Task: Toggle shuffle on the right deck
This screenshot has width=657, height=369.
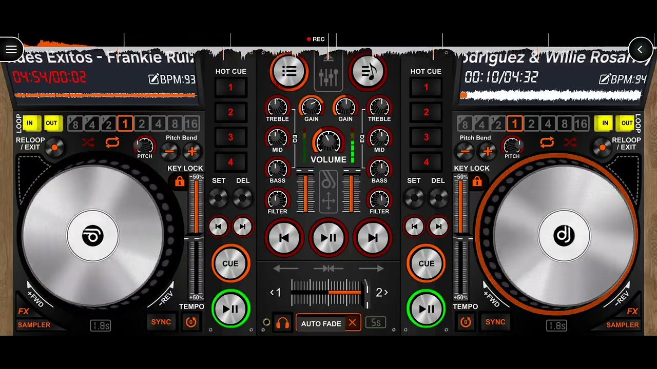Action: (x=570, y=142)
